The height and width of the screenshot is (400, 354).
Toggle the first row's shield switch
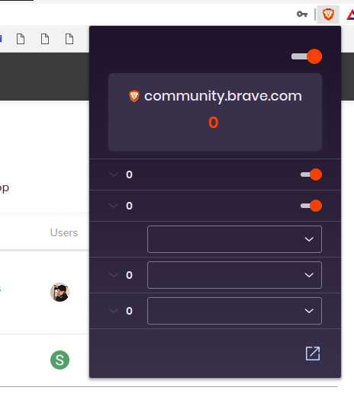tap(311, 174)
